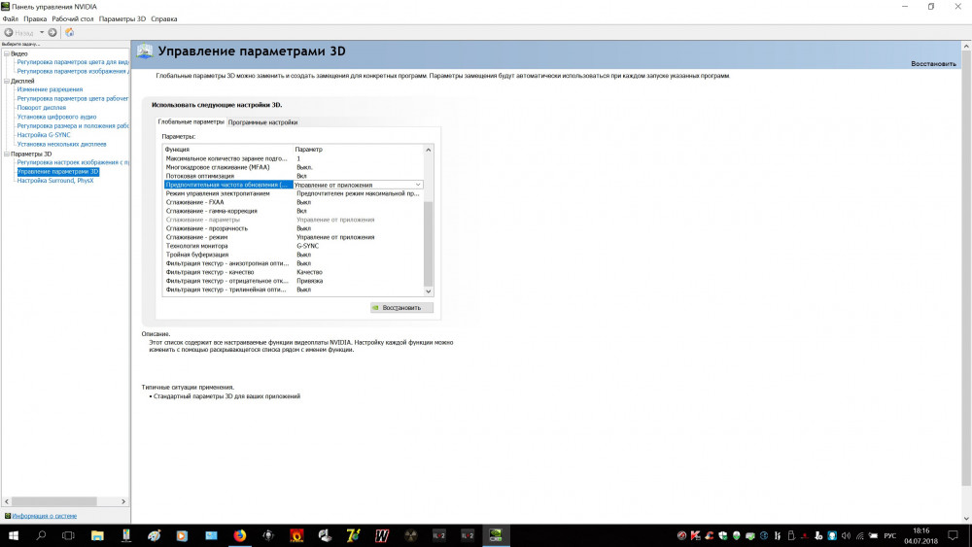
Task: Click the Kaspersky K tray icon
Action: [x=696, y=535]
